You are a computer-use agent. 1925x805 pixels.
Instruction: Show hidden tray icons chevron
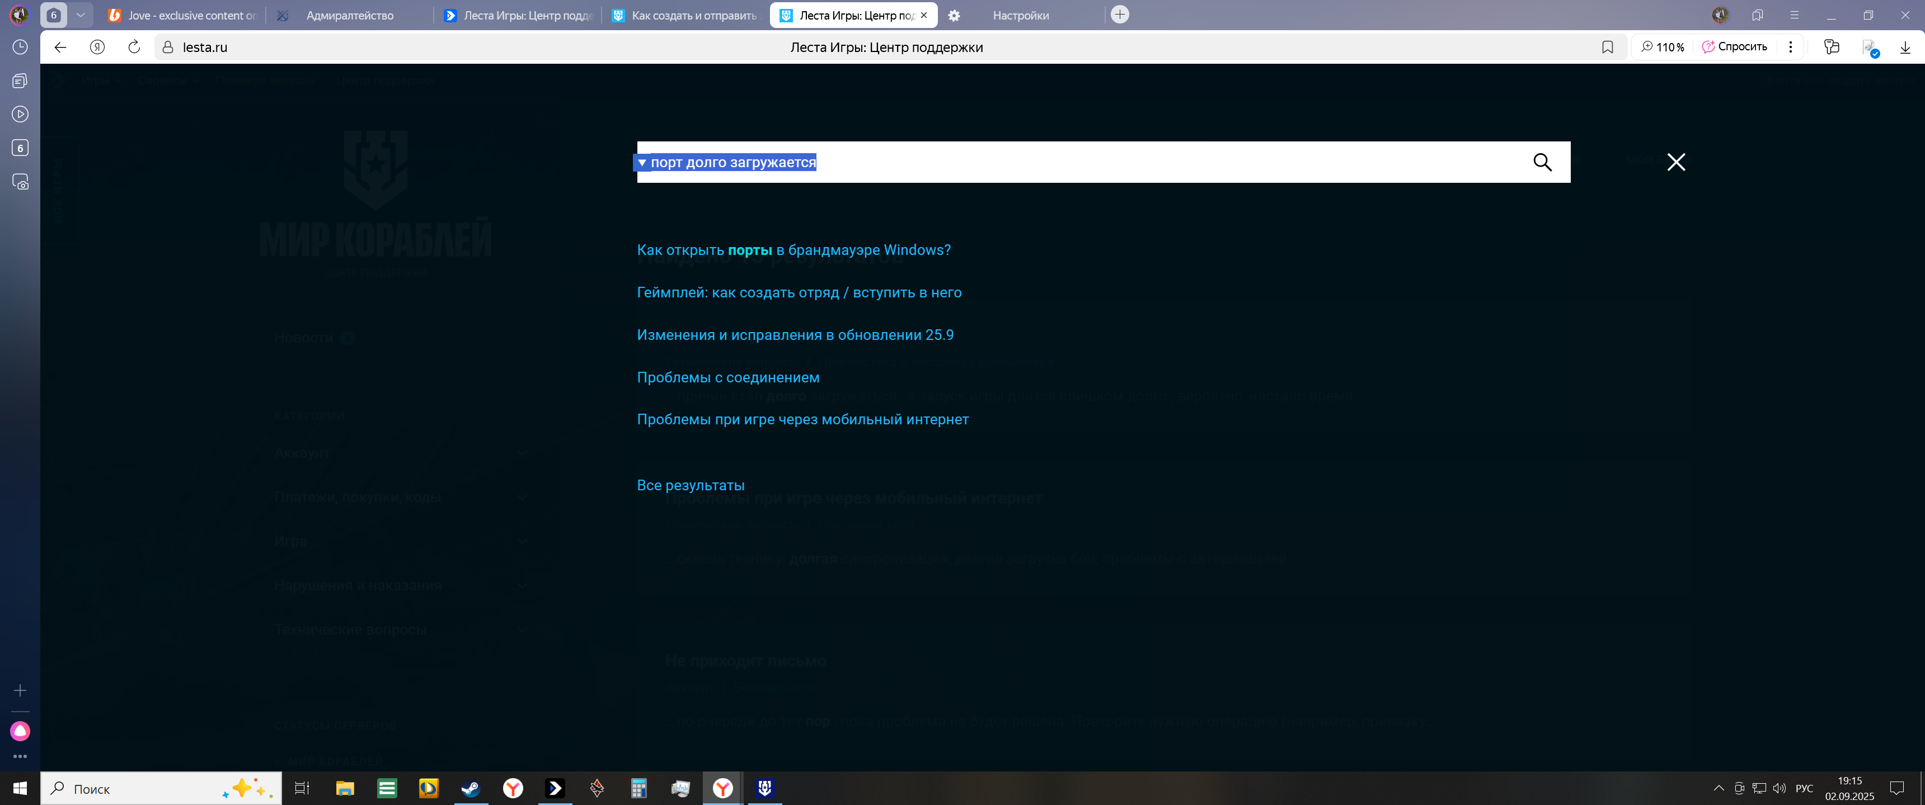point(1719,789)
